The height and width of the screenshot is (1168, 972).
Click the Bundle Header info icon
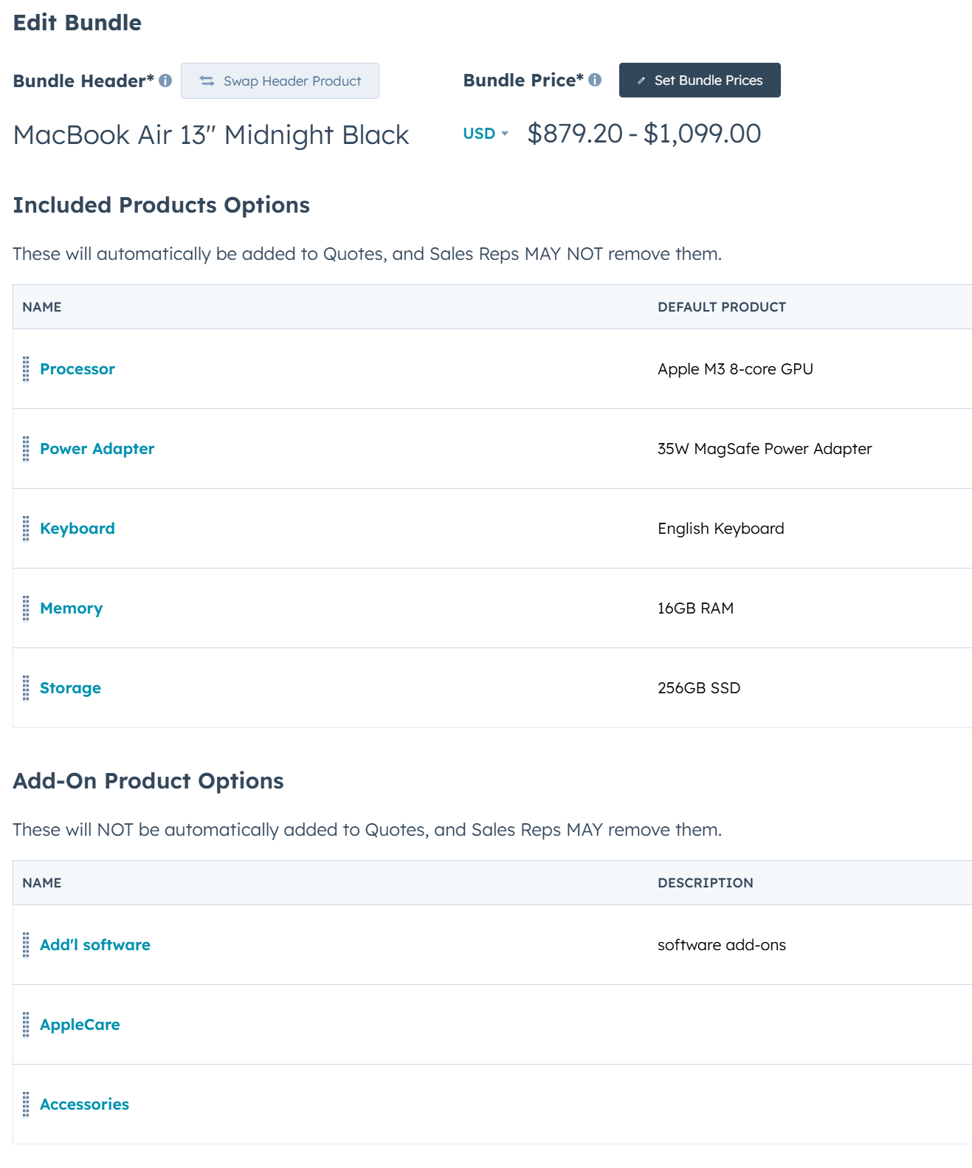point(165,80)
